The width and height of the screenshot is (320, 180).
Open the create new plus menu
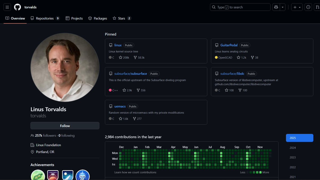click(x=297, y=7)
